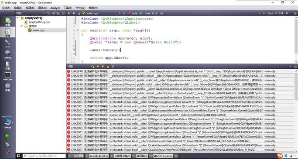Split the editor view

tap(295, 13)
